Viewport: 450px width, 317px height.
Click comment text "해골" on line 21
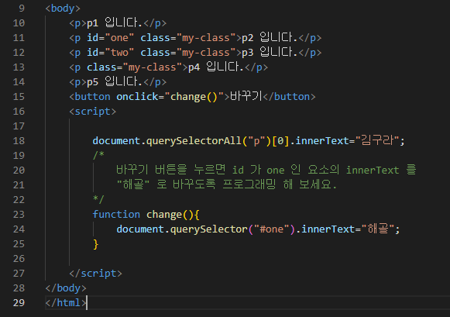coord(133,184)
